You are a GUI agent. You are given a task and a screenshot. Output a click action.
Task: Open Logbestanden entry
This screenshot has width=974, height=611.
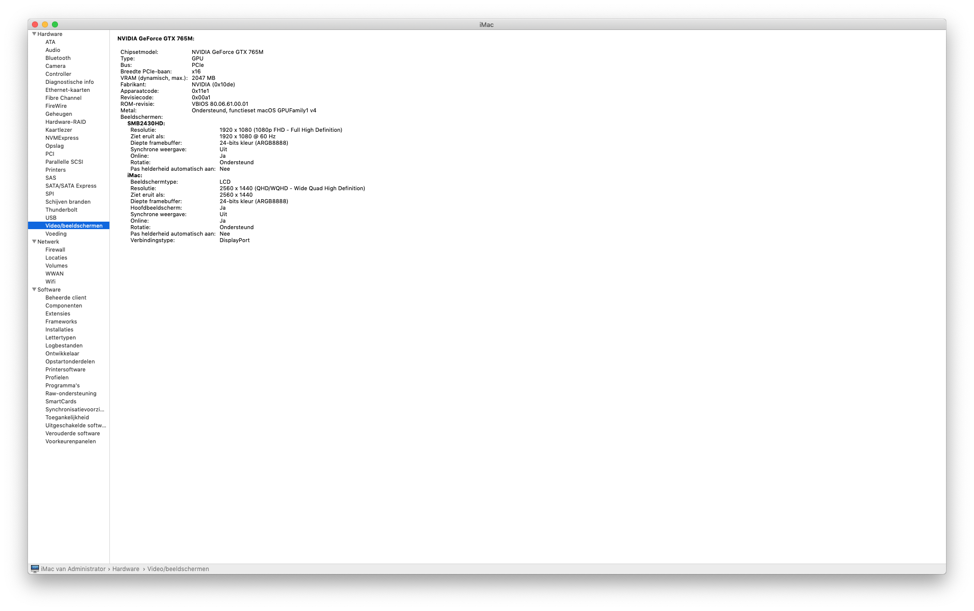click(x=64, y=345)
